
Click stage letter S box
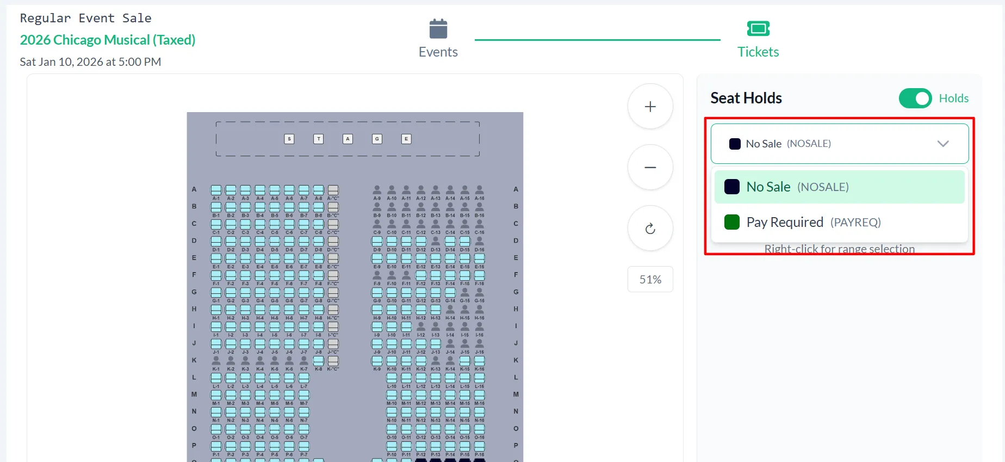pos(289,139)
